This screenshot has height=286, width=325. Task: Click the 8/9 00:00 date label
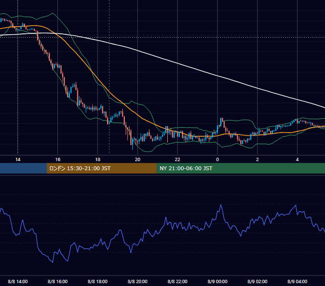tap(217, 281)
